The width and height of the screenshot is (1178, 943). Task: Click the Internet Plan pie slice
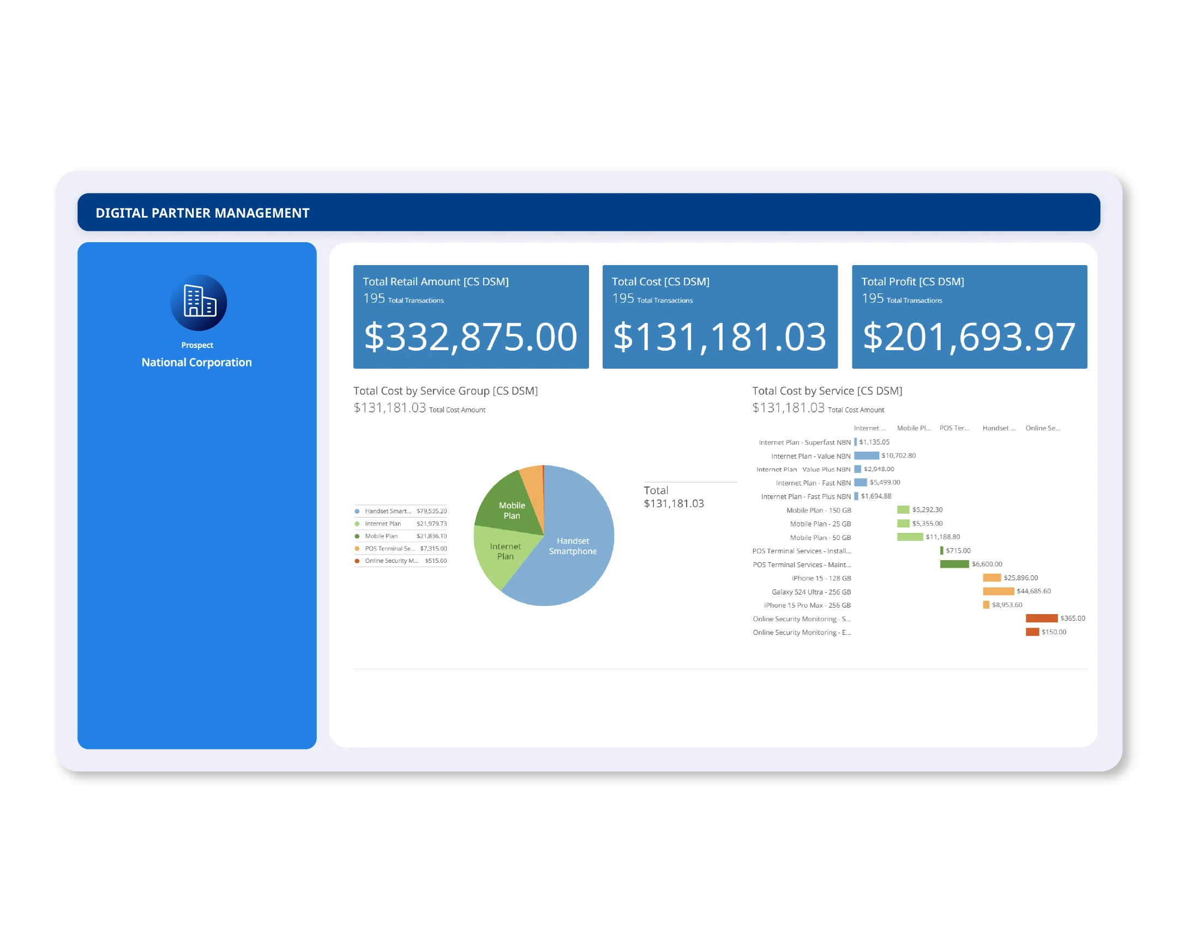coord(506,552)
